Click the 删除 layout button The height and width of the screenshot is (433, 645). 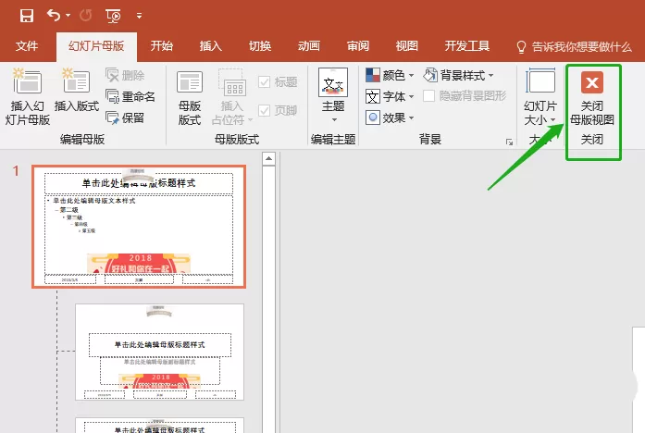pyautogui.click(x=125, y=75)
